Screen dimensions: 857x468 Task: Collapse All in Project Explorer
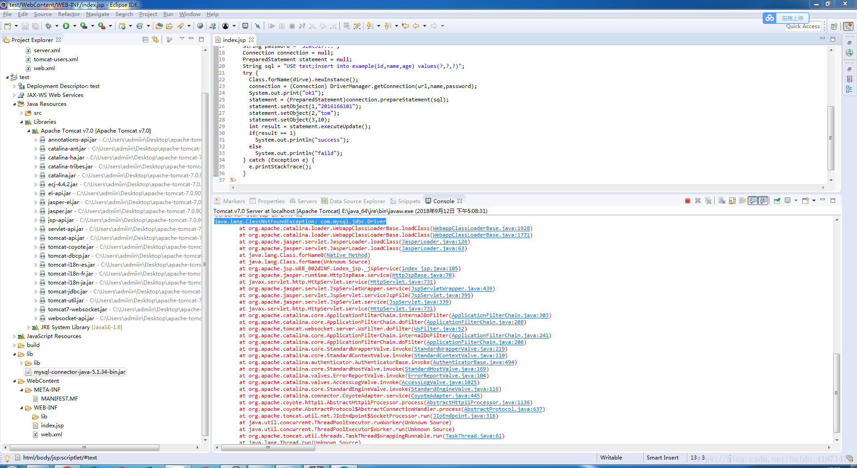pos(146,40)
